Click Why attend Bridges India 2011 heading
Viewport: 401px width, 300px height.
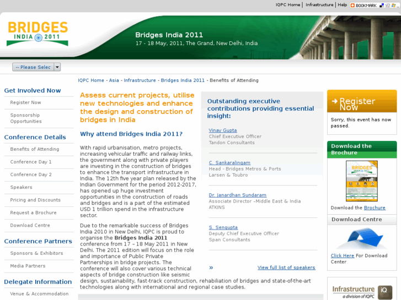(131, 134)
